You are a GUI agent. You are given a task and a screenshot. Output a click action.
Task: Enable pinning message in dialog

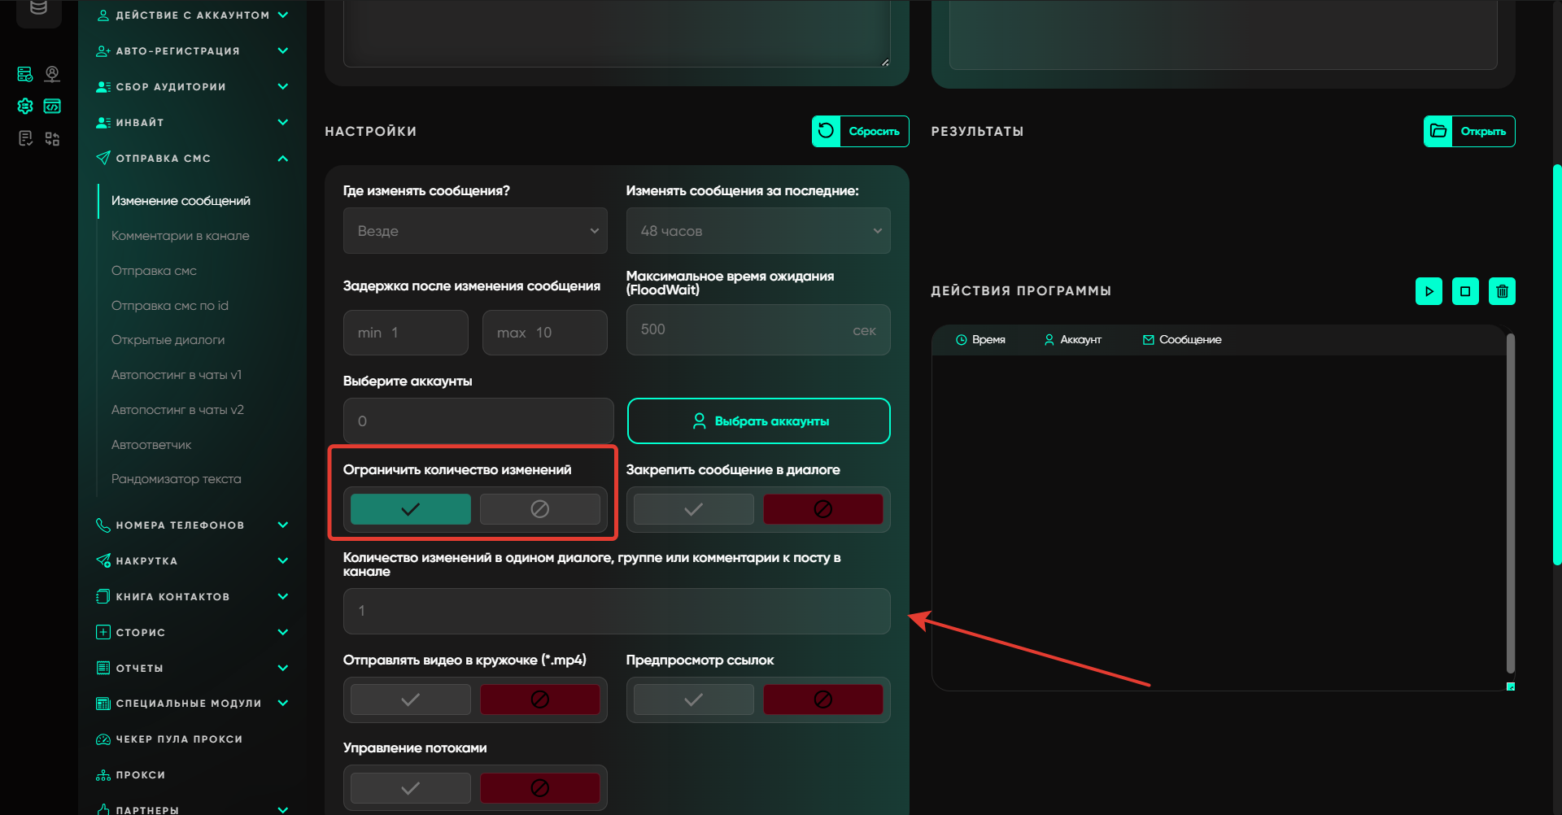[x=693, y=509]
